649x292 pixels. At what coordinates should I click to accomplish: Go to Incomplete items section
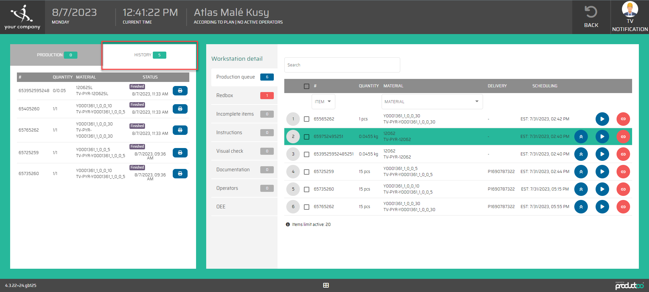pos(244,114)
